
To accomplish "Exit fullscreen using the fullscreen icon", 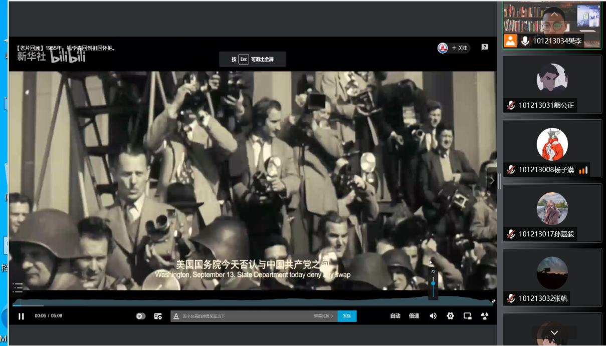I will click(x=484, y=316).
